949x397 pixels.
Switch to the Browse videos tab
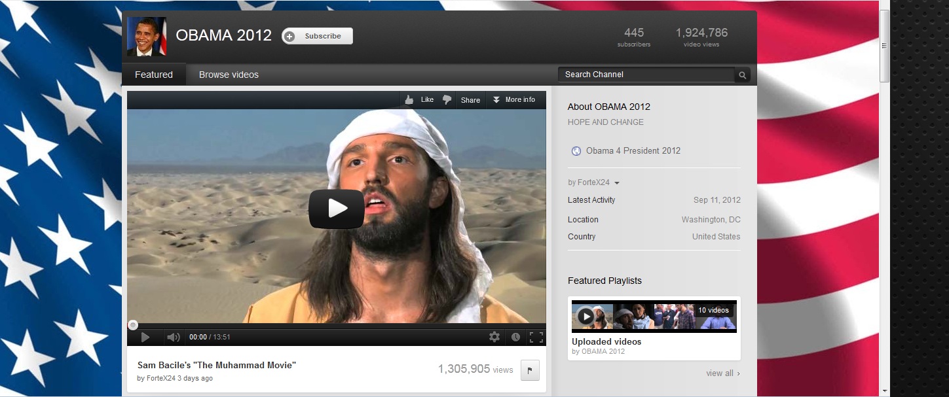229,75
